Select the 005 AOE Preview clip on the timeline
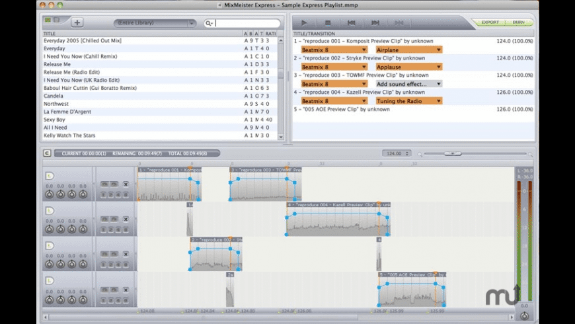The width and height of the screenshot is (575, 324). coord(412,290)
